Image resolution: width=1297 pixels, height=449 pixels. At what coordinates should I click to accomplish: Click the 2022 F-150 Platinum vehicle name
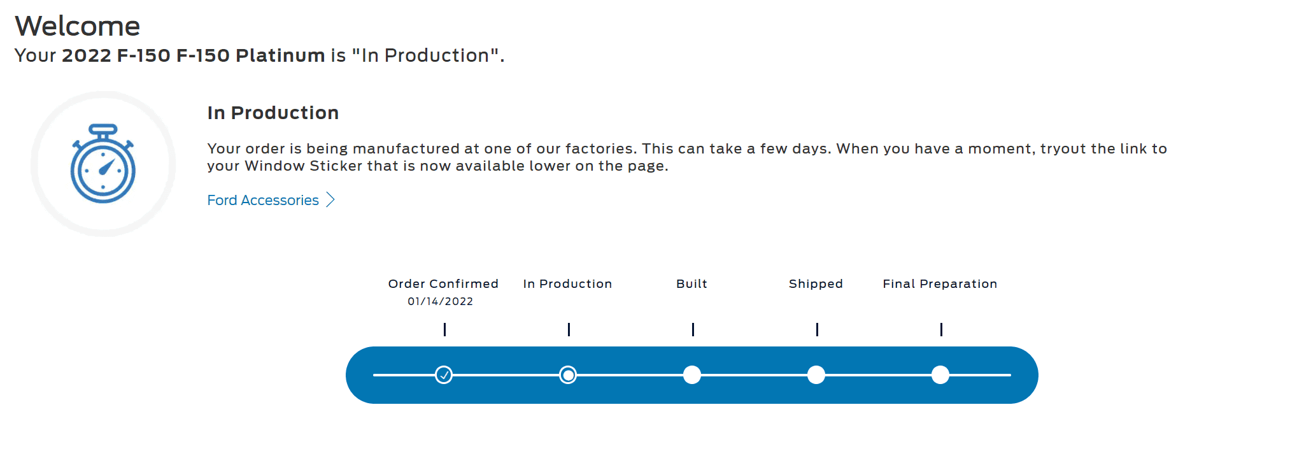point(194,55)
